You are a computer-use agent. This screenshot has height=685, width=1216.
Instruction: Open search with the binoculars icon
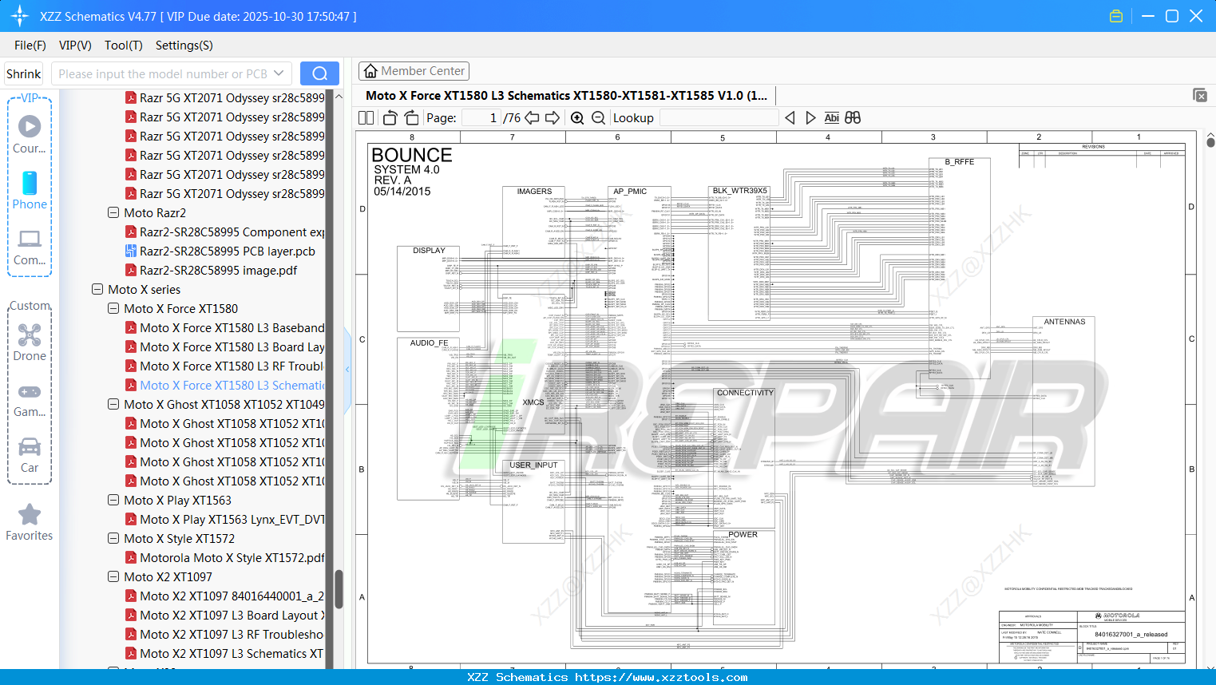852,117
